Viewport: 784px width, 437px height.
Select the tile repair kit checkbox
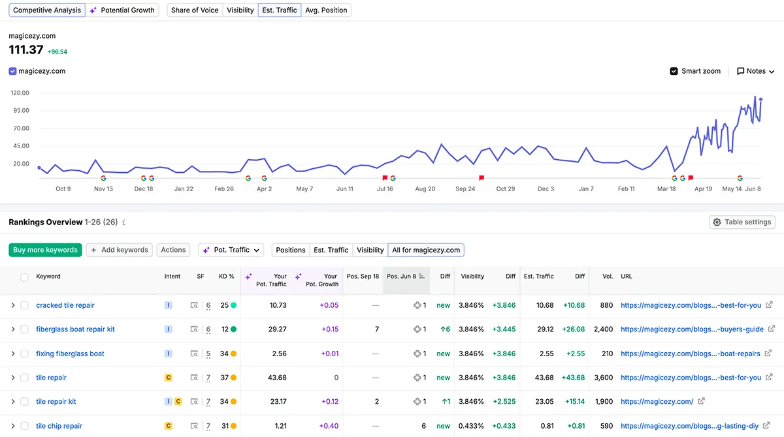point(24,402)
